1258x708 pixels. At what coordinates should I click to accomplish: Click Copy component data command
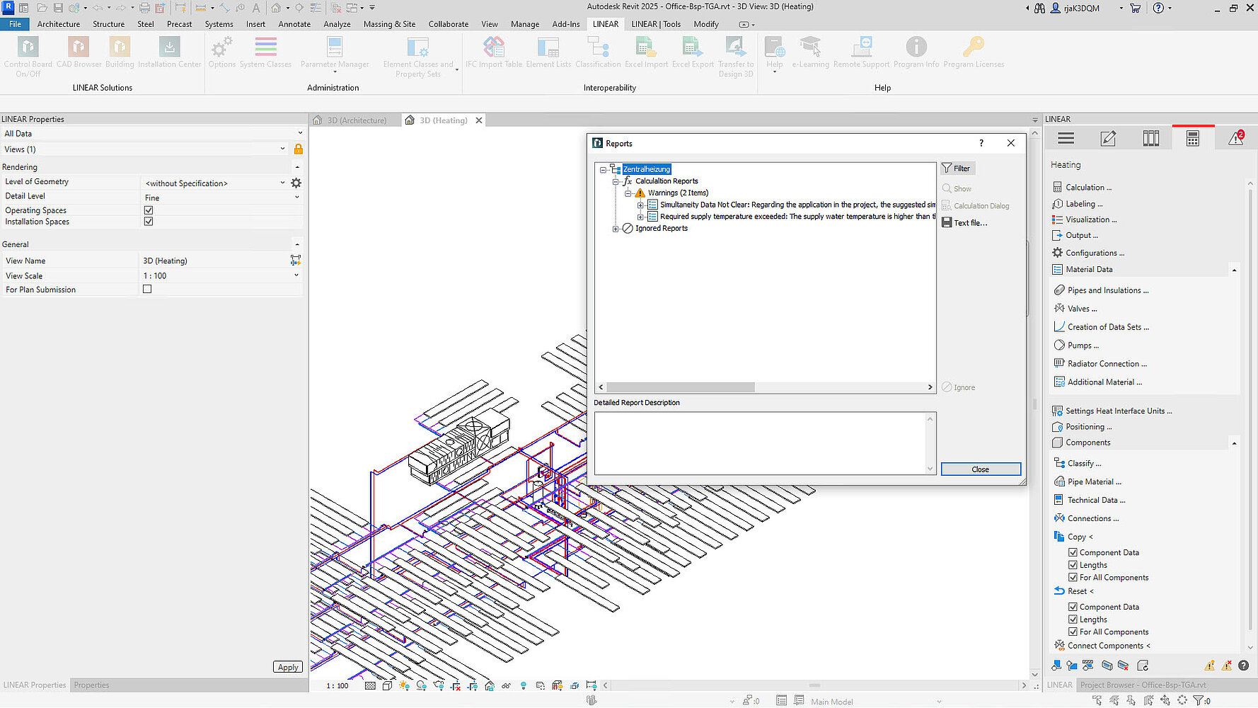pos(1080,537)
